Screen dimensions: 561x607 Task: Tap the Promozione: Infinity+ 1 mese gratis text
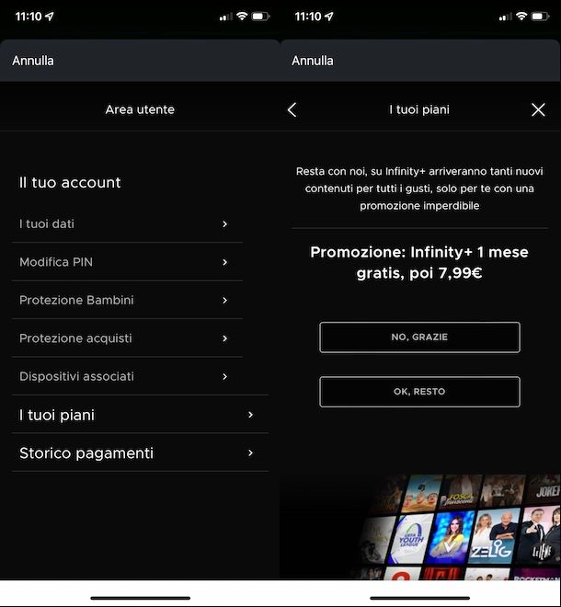pos(419,262)
